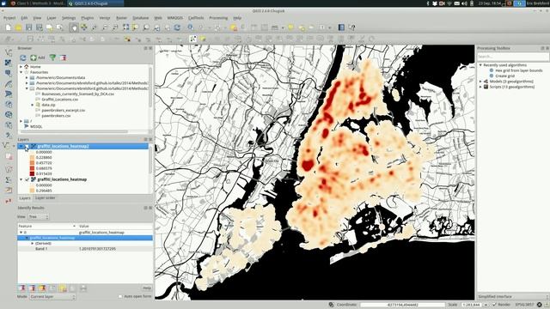
Task: Expand the Home node in Browser
Action: [21, 67]
